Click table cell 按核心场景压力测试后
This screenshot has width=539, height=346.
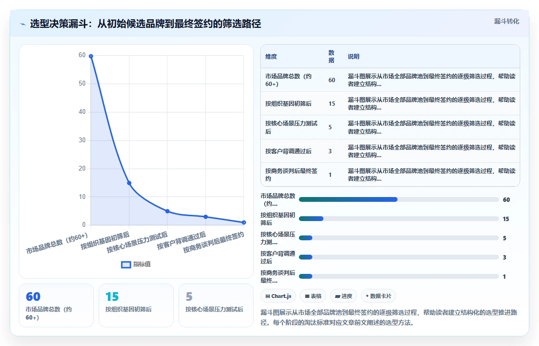(x=292, y=127)
